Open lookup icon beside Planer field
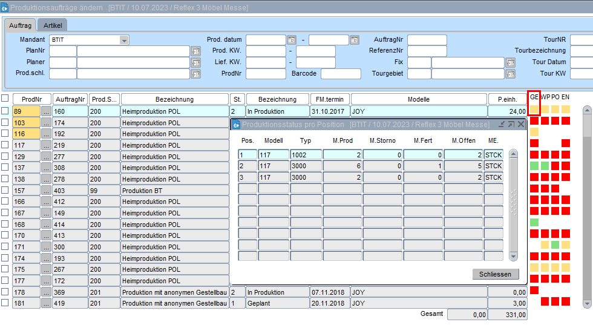Image resolution: width=593 pixels, height=325 pixels. click(x=195, y=63)
